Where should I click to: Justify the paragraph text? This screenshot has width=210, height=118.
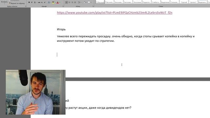point(75,2)
